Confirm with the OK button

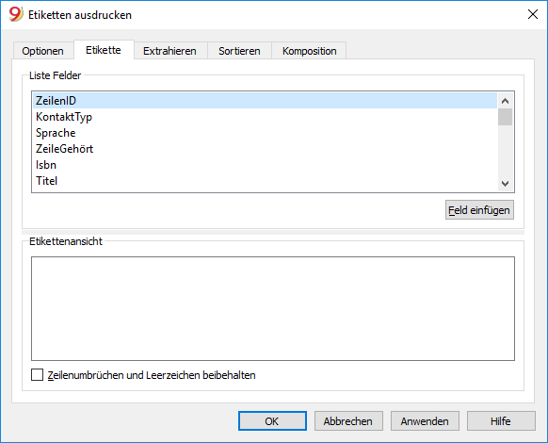pos(272,421)
